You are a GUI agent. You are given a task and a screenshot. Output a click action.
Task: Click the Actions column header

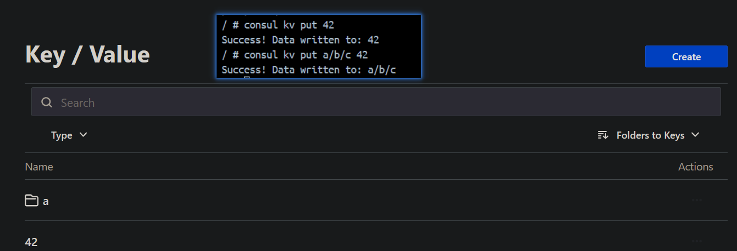click(695, 167)
